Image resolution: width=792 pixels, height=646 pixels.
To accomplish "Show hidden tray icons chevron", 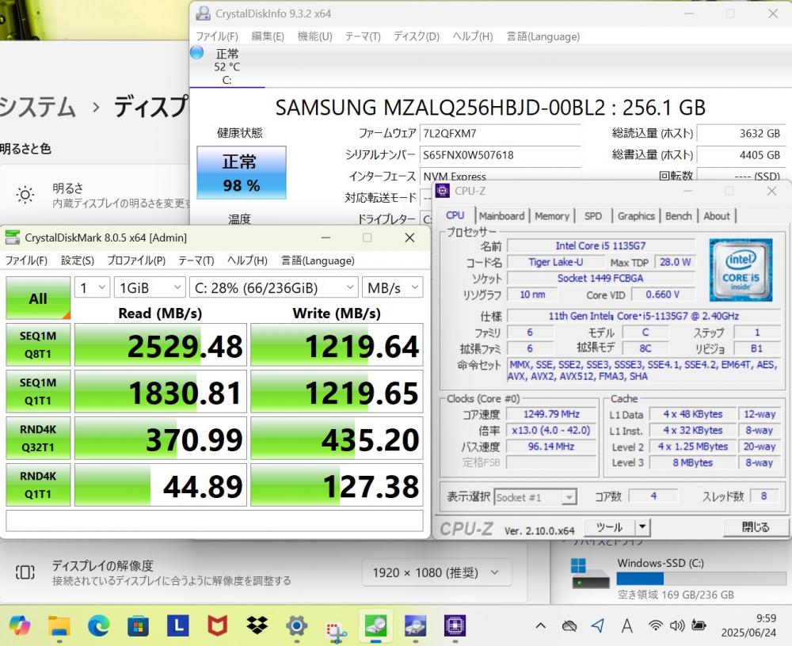I will [540, 625].
